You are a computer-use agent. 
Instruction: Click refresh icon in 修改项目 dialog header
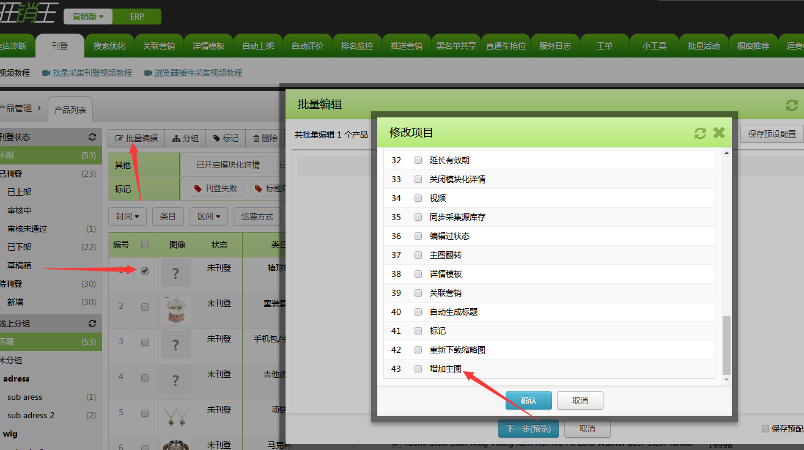[x=700, y=133]
